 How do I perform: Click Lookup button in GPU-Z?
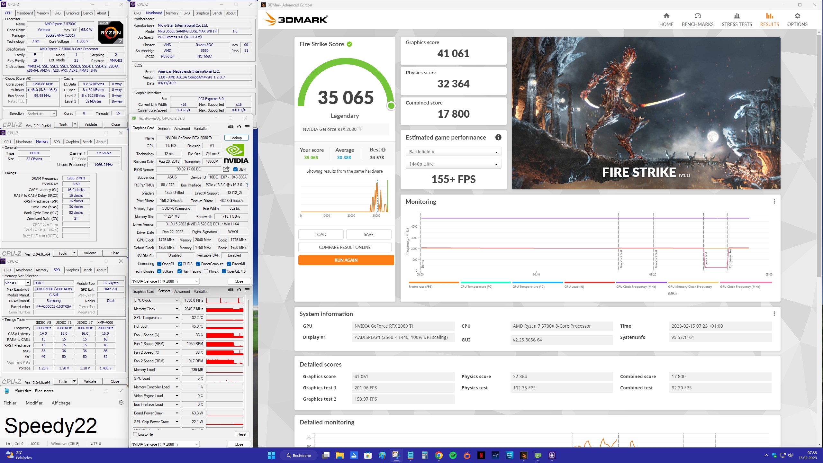click(x=236, y=138)
